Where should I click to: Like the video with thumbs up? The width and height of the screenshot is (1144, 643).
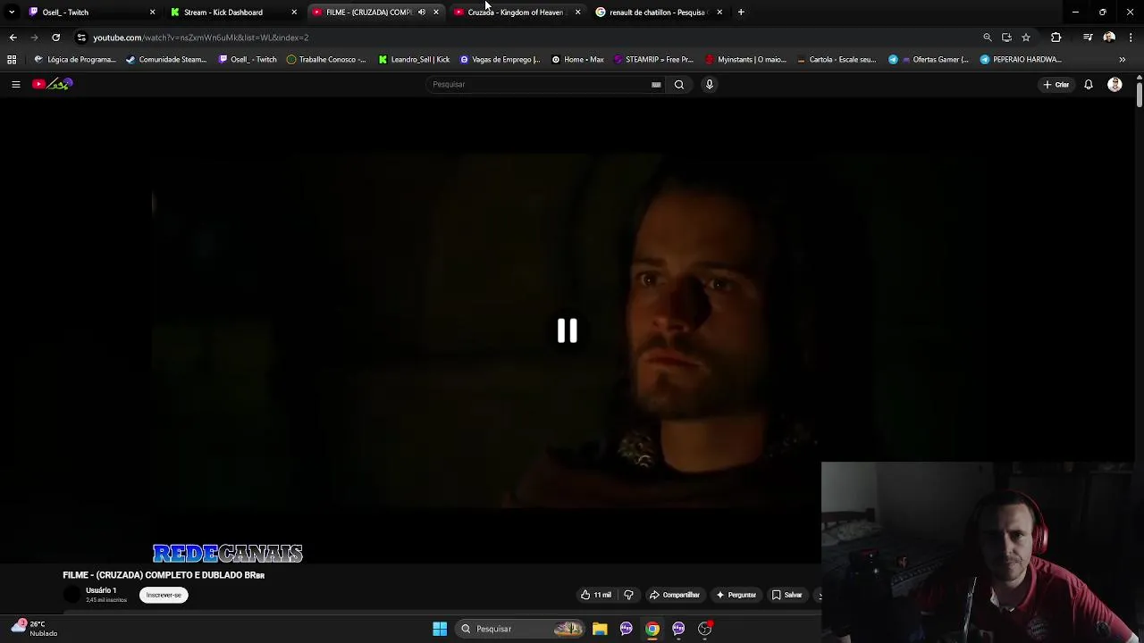click(x=596, y=595)
